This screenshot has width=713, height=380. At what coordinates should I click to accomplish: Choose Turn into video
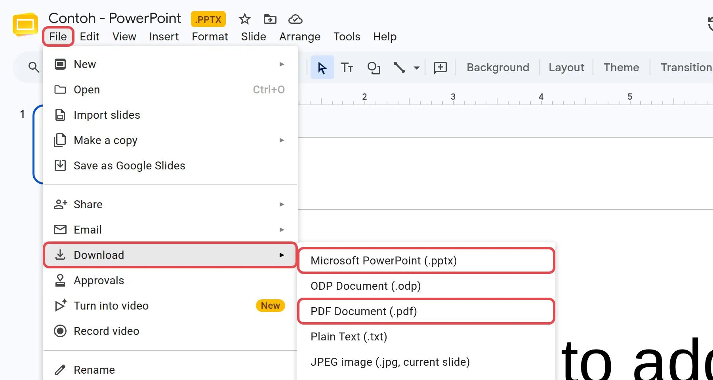click(170, 306)
